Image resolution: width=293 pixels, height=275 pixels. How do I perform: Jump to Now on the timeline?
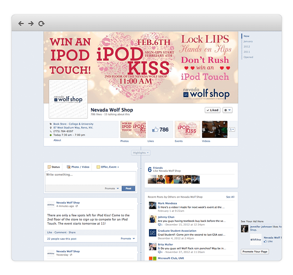(246, 36)
